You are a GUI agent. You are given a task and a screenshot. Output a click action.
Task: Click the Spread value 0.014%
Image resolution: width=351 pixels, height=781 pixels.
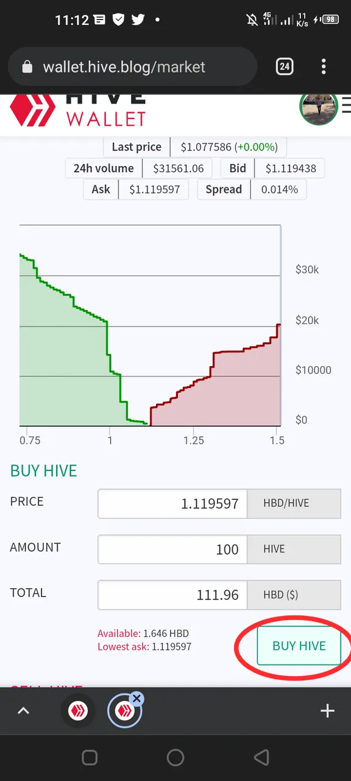(x=280, y=189)
